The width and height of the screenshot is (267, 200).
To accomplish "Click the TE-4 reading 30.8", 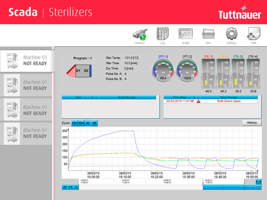I will point(253,91).
